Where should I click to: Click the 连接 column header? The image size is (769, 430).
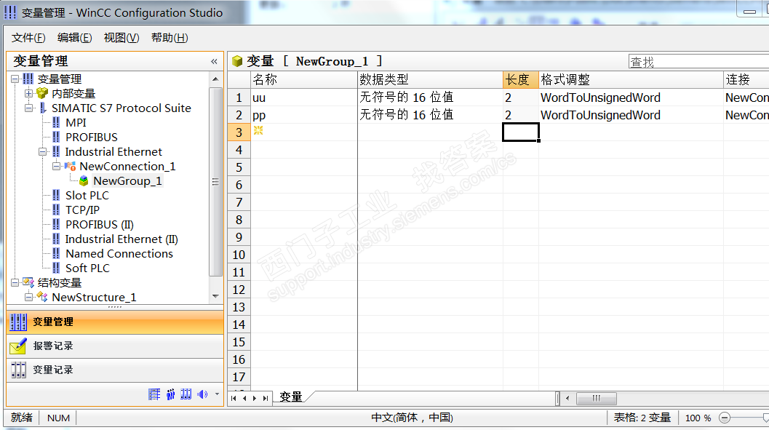click(746, 79)
